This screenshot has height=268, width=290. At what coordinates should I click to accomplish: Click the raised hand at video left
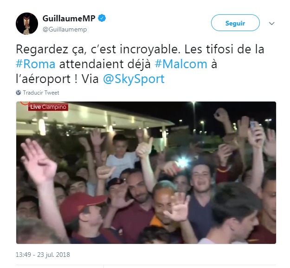pyautogui.click(x=38, y=162)
